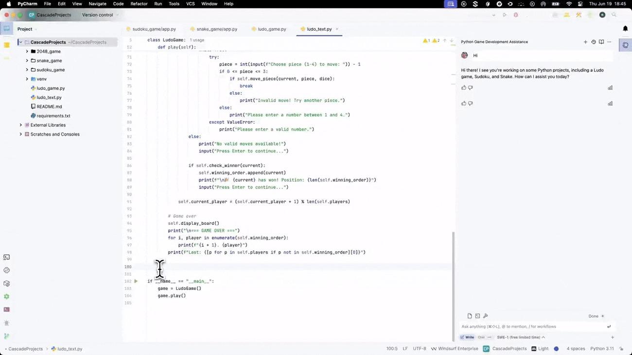Viewport: 632px width, 355px height.
Task: Click the Python 3.11 interpreter in status bar
Action: tap(602, 349)
